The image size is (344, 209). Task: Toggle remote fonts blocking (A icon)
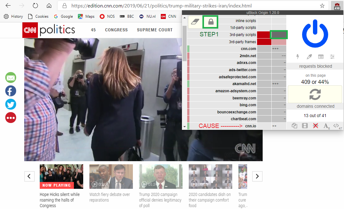326,126
